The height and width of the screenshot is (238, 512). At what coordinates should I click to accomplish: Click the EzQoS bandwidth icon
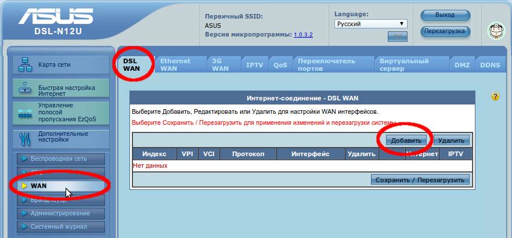[25, 114]
